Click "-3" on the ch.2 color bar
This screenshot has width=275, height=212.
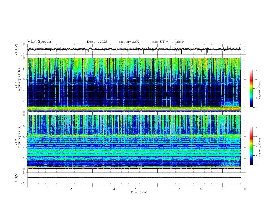pos(256,127)
